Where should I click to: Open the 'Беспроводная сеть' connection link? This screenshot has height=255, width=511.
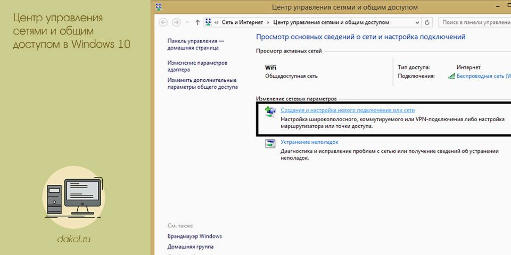pos(484,76)
